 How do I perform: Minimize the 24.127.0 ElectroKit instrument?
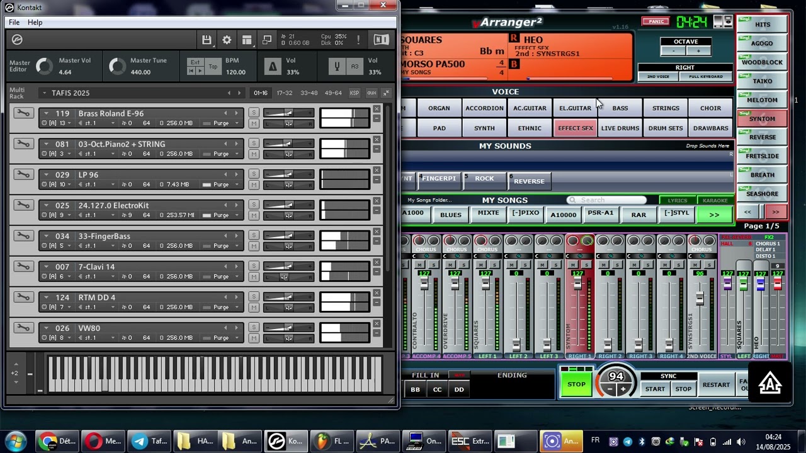click(x=377, y=211)
